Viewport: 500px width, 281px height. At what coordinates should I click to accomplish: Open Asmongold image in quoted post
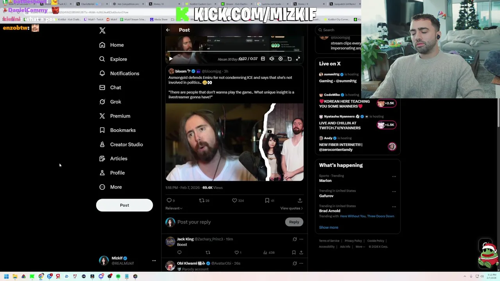click(234, 142)
